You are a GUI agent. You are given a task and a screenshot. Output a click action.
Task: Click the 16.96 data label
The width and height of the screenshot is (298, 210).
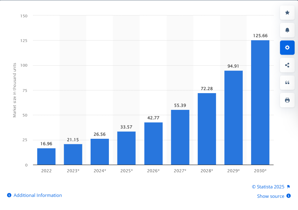46,144
